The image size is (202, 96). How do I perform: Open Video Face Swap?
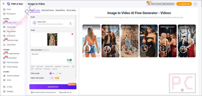pos(12,40)
